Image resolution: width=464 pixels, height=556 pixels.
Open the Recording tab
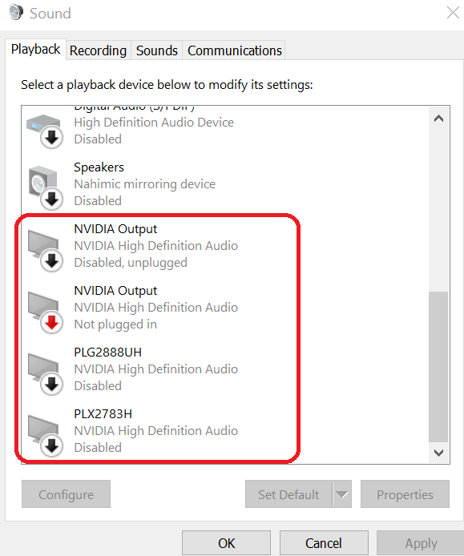pyautogui.click(x=98, y=50)
